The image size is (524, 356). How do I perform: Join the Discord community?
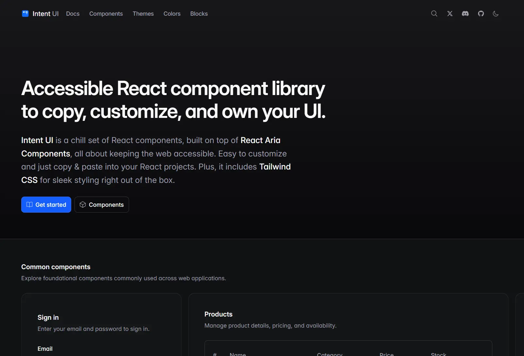(x=465, y=14)
